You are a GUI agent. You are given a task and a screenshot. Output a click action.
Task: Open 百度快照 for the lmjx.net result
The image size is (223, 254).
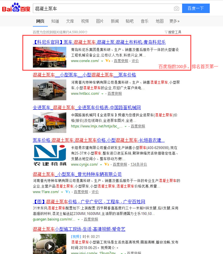click(x=138, y=126)
